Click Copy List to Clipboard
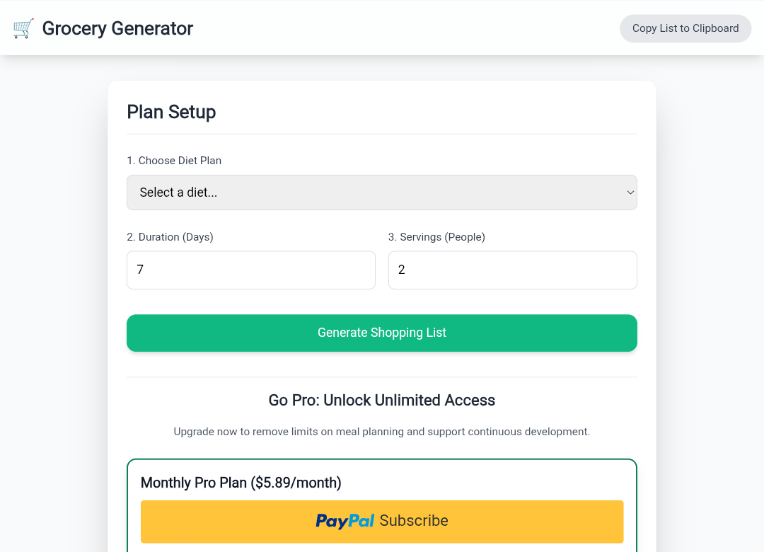Screen dimensions: 764x552 point(685,28)
